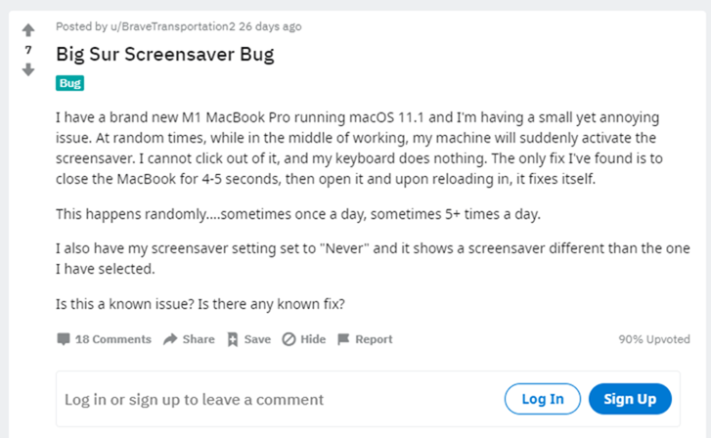The width and height of the screenshot is (711, 438).
Task: Upvote the Big Sur Screensaver Bug post
Action: point(28,30)
